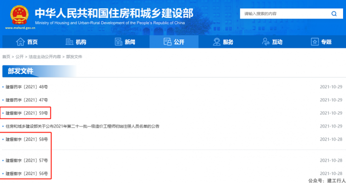
Task: Click the search magnifier icon
Action: pos(334,14)
